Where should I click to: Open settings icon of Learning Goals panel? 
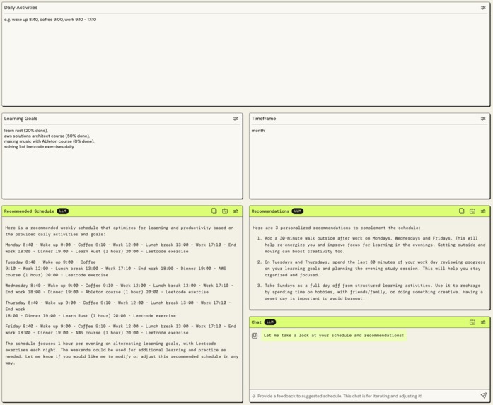[x=236, y=119]
